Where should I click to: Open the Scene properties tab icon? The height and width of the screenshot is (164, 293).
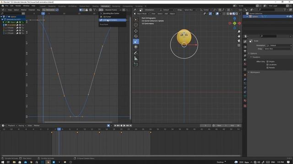[x=245, y=60]
